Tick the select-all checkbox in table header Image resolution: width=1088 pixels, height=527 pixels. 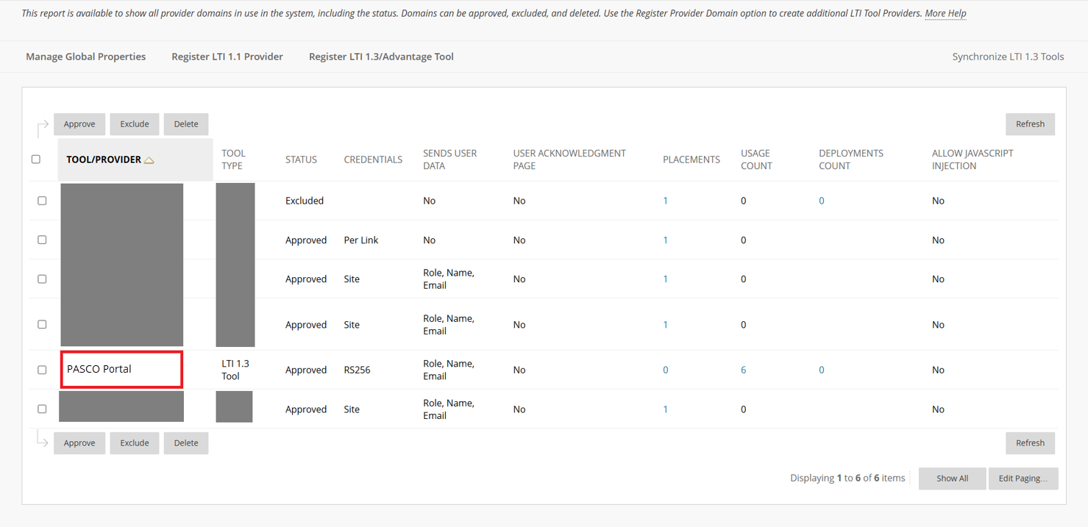(x=36, y=159)
